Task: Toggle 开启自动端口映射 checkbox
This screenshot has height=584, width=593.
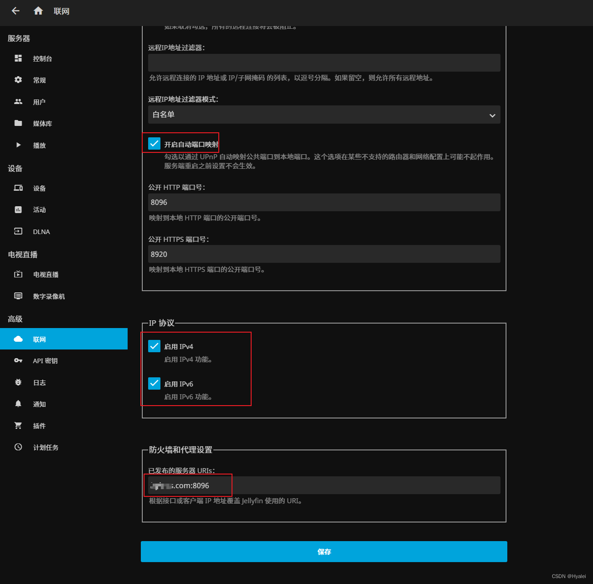Action: click(x=154, y=144)
